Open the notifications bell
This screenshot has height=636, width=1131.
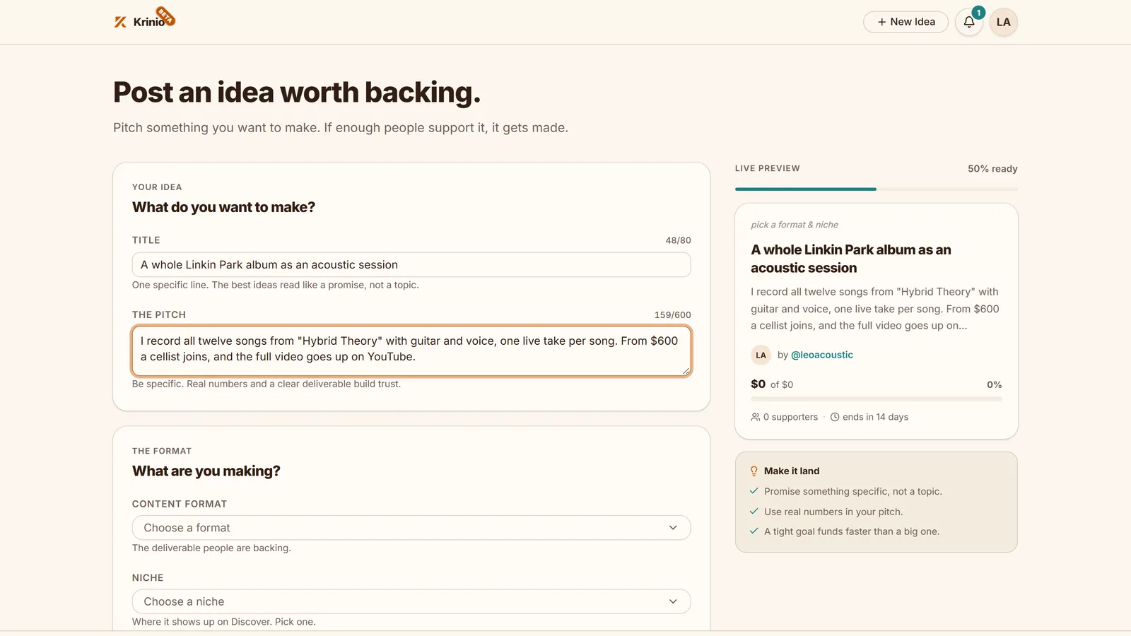tap(969, 22)
